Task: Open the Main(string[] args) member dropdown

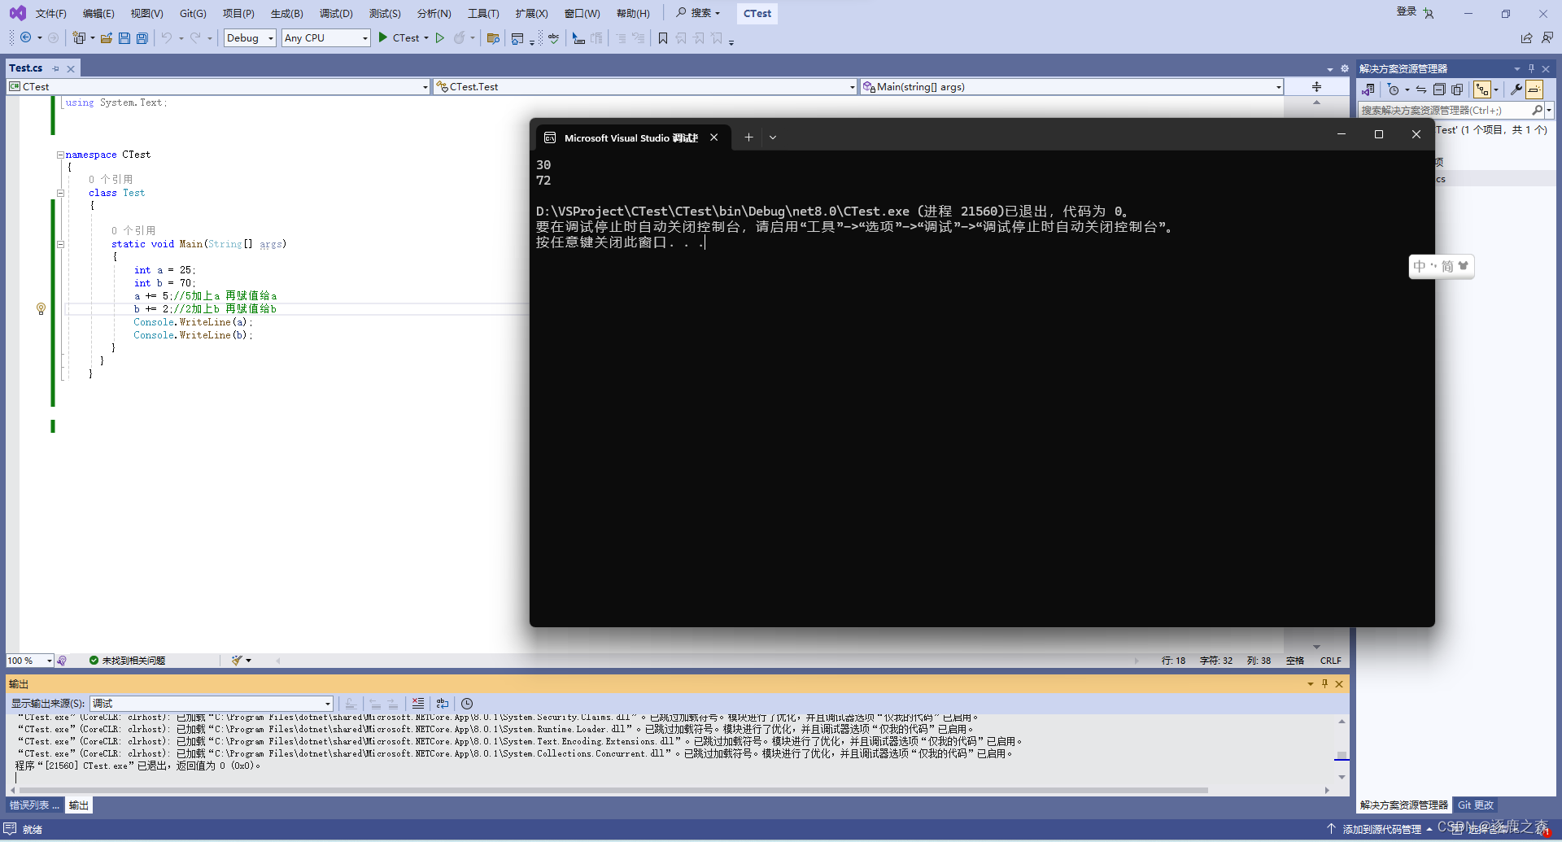Action: (1072, 86)
